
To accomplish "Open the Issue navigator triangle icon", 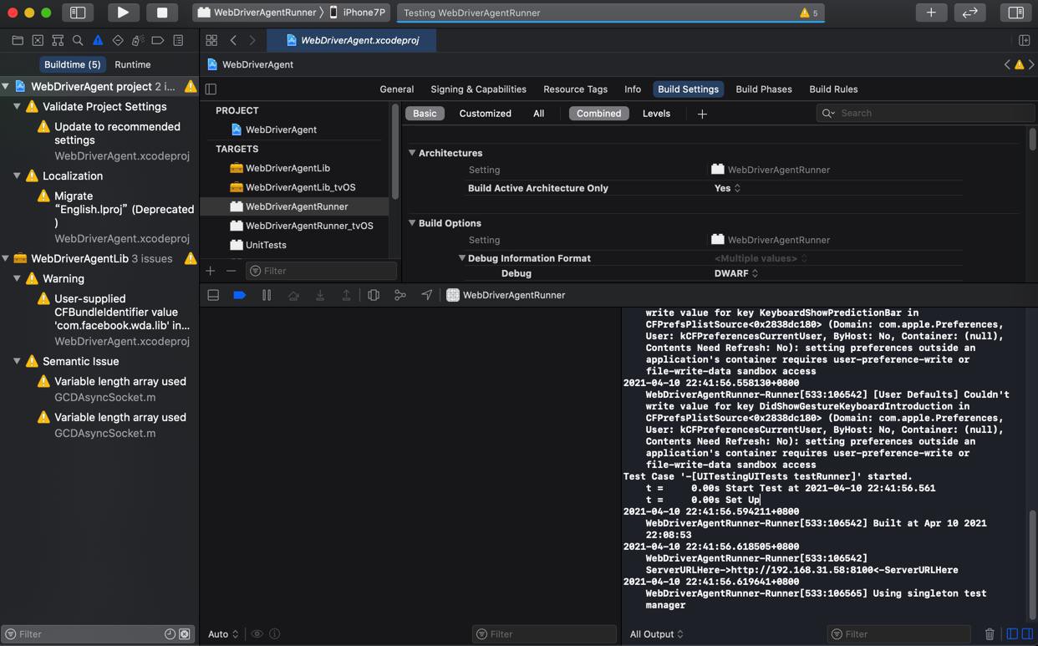I will [x=98, y=40].
